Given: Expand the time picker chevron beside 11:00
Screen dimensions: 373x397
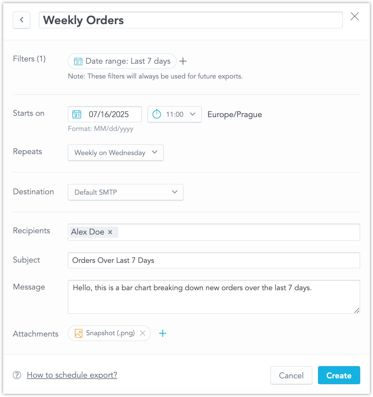Looking at the screenshot, I should (x=193, y=114).
